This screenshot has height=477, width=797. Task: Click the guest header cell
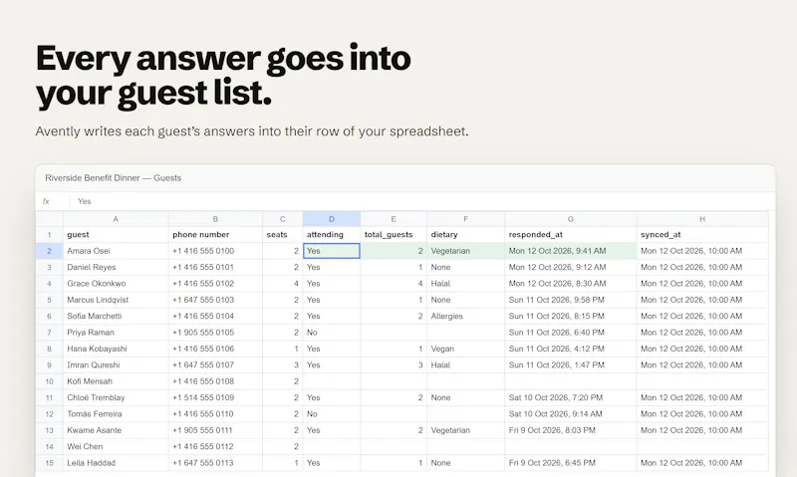pyautogui.click(x=116, y=235)
